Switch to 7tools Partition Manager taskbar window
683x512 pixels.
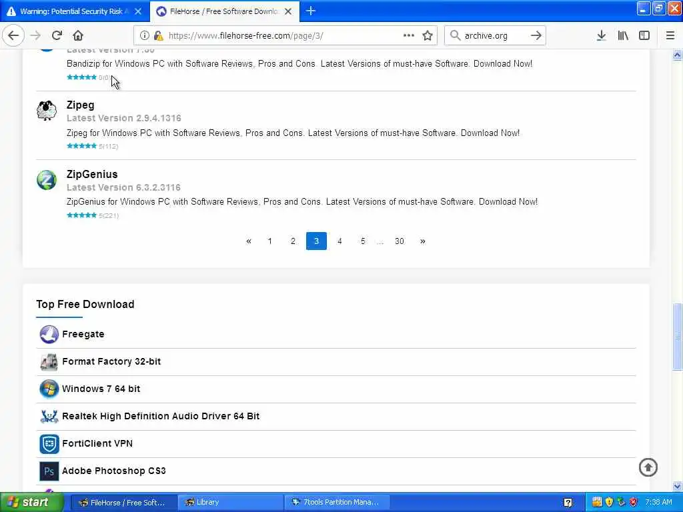click(x=337, y=503)
